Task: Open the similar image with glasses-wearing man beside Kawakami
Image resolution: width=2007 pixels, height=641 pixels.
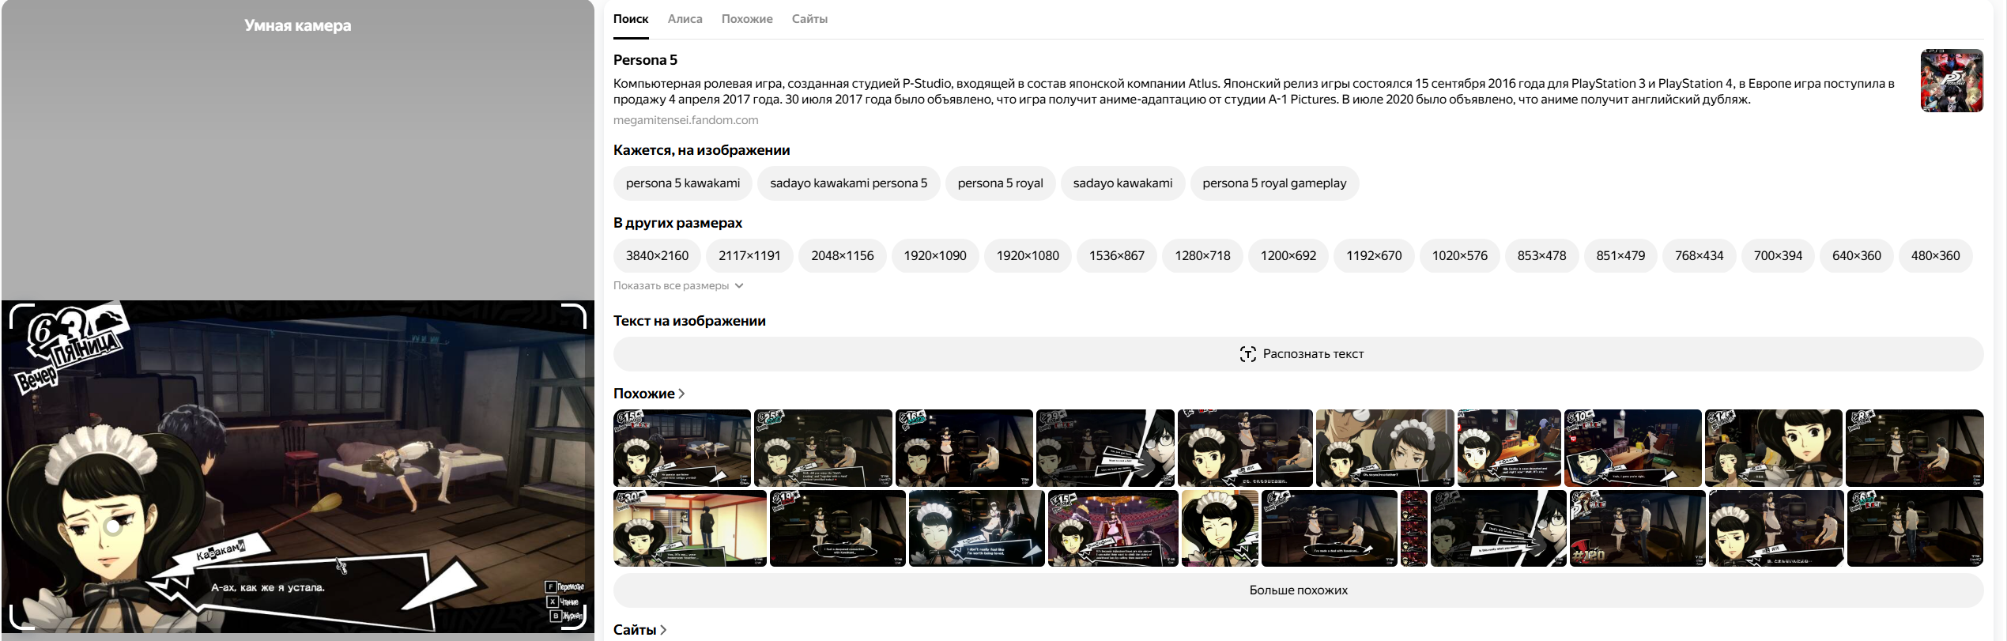Action: (x=1385, y=447)
